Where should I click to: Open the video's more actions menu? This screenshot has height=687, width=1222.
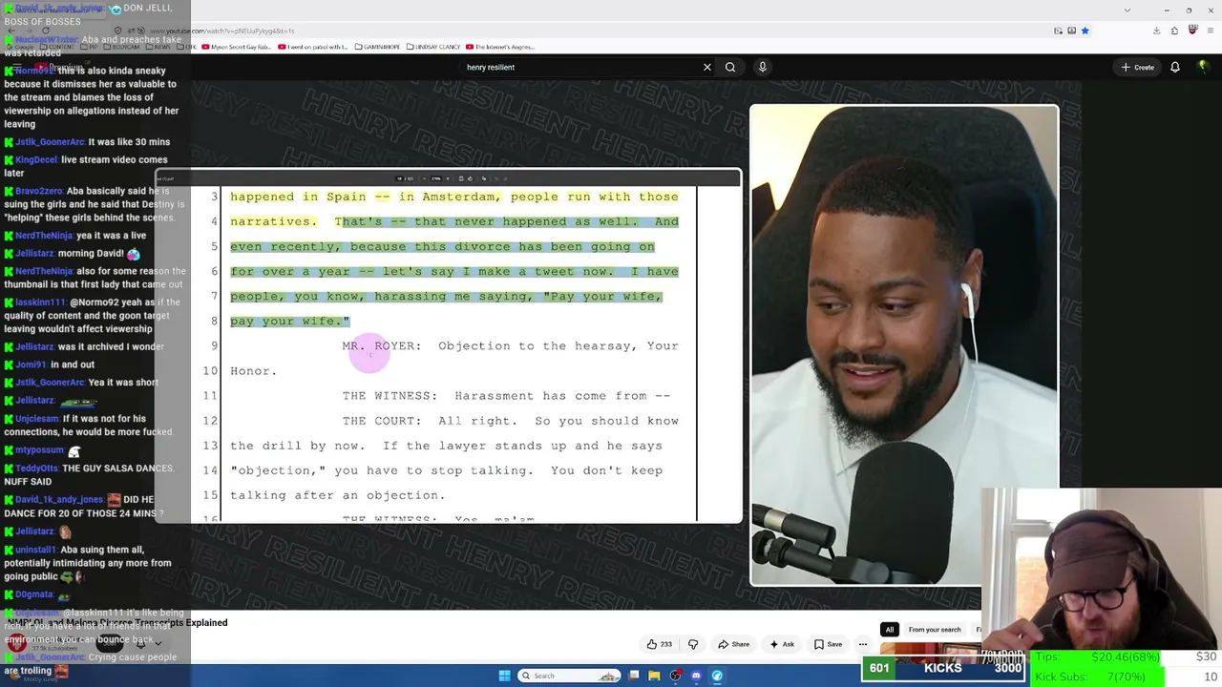pyautogui.click(x=863, y=644)
